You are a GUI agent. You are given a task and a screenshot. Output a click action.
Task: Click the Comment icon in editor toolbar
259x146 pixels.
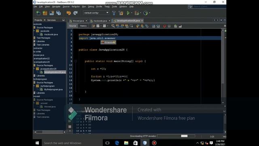(x=175, y=26)
